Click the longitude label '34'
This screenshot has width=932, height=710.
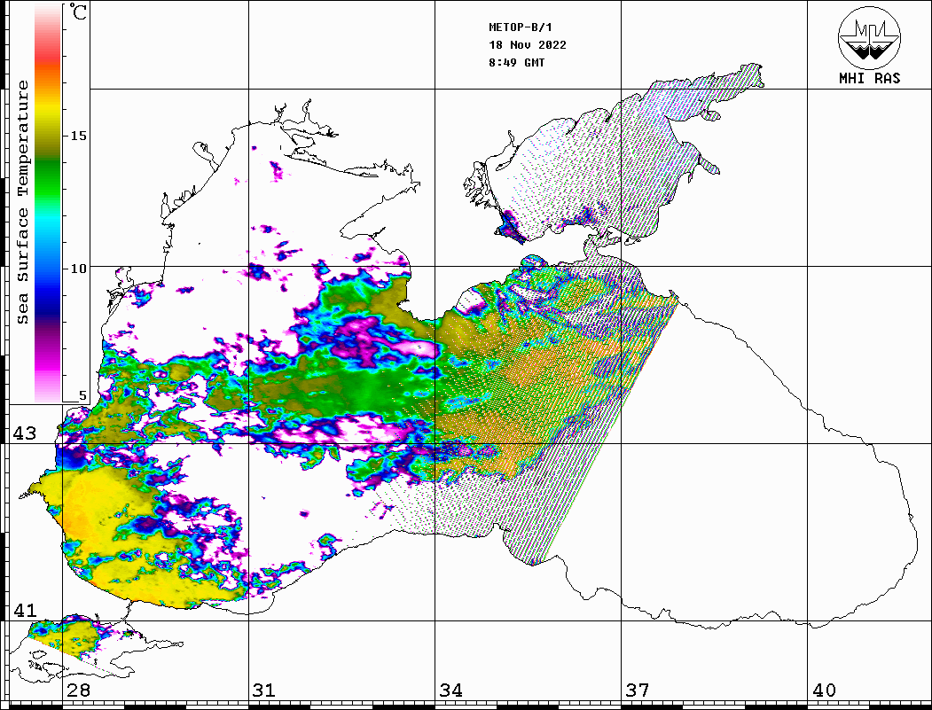[450, 690]
